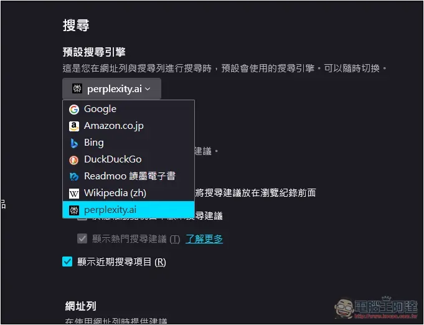Click the chevron arrow beside perplexity.ai
Screen dimensions: 424x325
(x=148, y=88)
